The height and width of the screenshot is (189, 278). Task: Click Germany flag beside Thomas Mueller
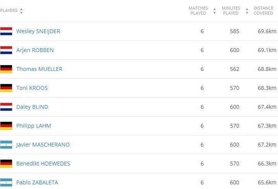pos(6,69)
